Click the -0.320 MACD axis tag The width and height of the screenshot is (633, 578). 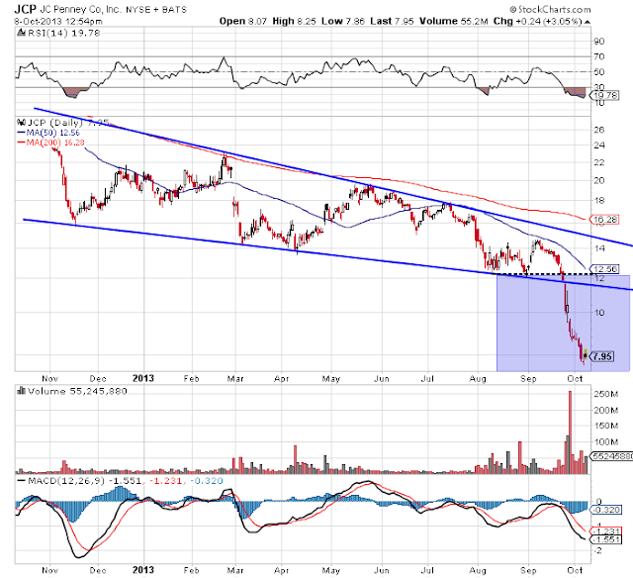click(606, 510)
